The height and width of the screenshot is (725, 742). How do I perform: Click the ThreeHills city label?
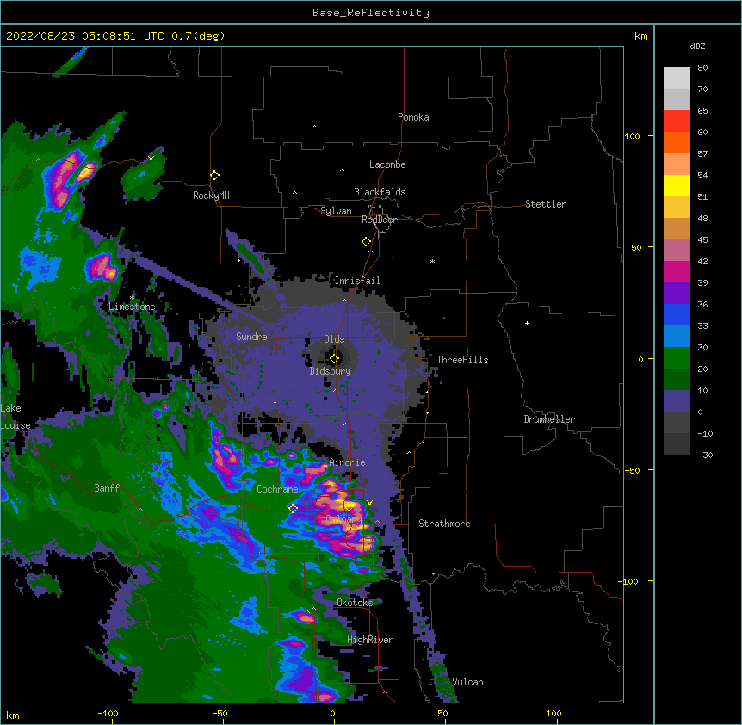462,360
